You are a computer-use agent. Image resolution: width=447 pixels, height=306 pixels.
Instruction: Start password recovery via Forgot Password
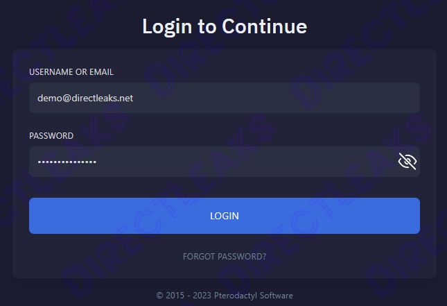pyautogui.click(x=224, y=257)
